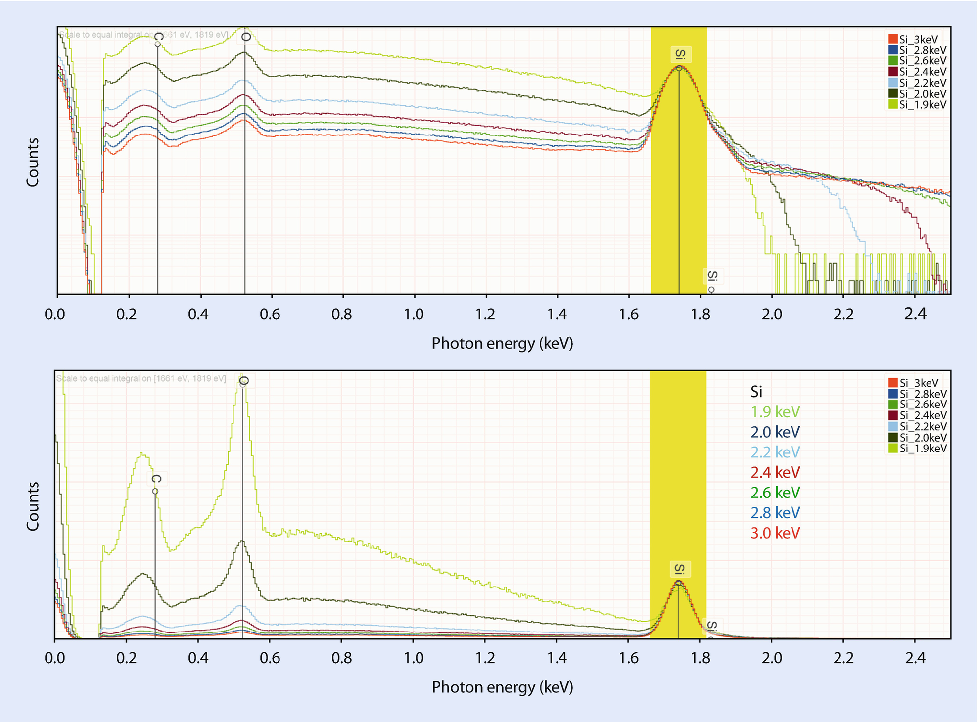
Task: Click the Si edge marker near bottom chart axis
Action: coord(711,626)
